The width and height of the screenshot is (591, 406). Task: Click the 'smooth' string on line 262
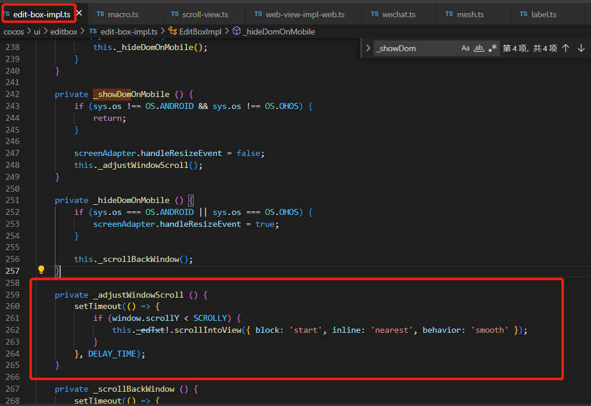pos(490,330)
